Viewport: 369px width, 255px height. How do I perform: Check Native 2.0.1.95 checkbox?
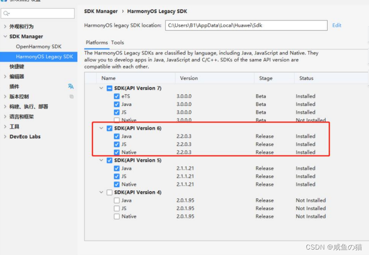click(x=117, y=217)
